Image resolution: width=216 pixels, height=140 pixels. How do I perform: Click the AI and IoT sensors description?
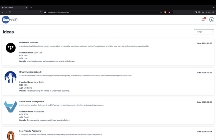62,105
